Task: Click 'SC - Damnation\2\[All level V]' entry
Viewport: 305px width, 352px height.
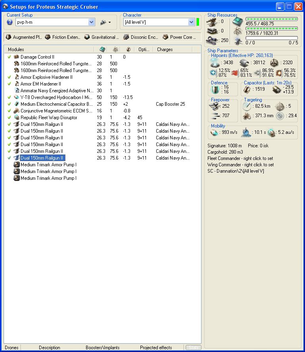Action: click(x=236, y=171)
